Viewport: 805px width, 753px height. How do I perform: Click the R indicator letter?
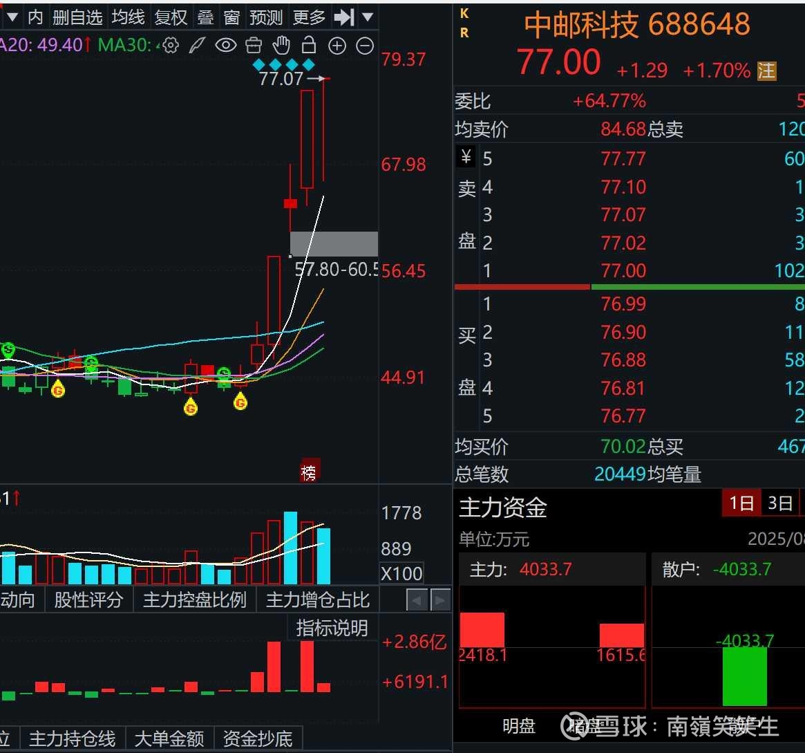coord(464,33)
